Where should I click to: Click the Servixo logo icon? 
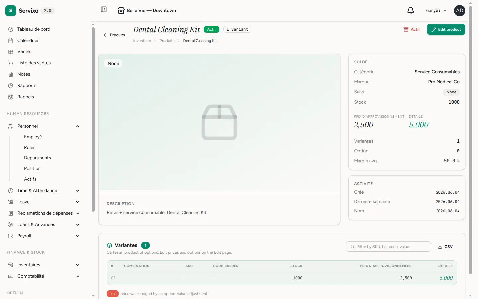[x=11, y=10]
